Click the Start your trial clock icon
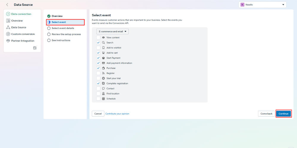The image size is (297, 148). pos(103,78)
